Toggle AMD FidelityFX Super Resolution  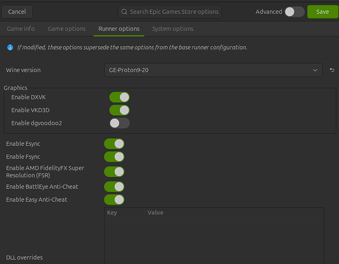(114, 172)
